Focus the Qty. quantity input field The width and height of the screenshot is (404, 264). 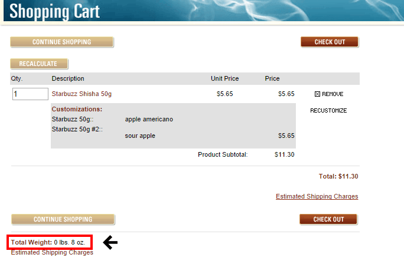[x=30, y=94]
